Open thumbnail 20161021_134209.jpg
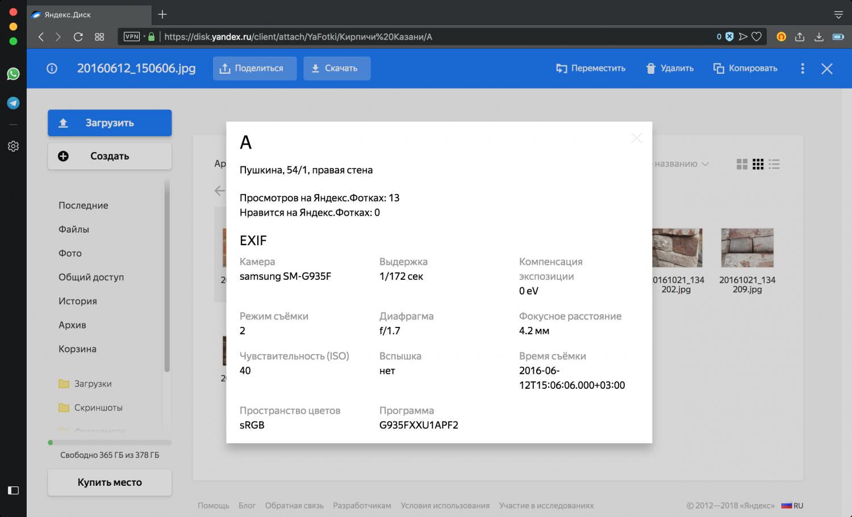Screen dimensions: 852x517 point(747,261)
